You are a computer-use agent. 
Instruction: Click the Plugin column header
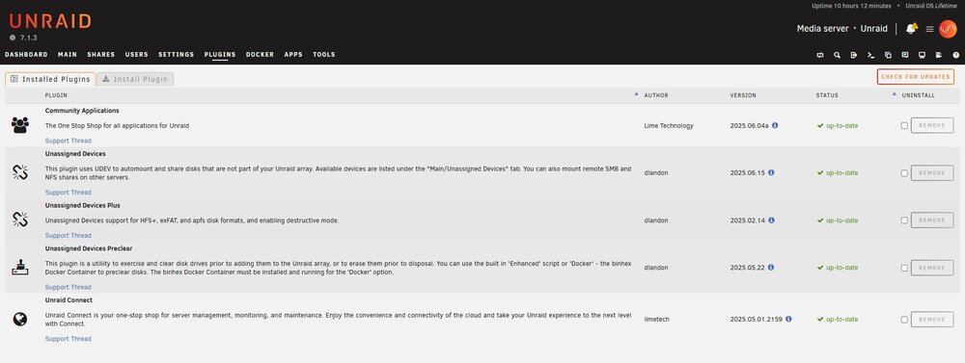click(56, 95)
